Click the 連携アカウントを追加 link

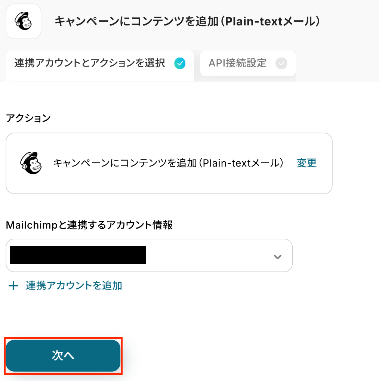click(x=74, y=286)
